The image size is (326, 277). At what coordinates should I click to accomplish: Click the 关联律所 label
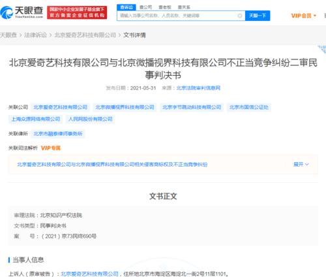(x=18, y=134)
